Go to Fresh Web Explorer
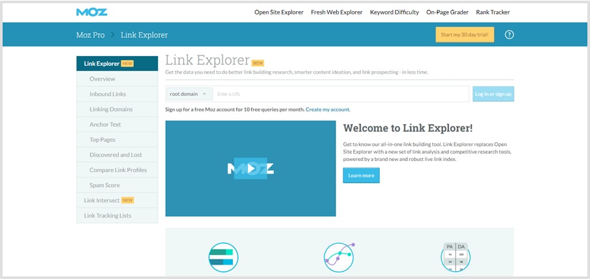The image size is (590, 279). pyautogui.click(x=337, y=12)
